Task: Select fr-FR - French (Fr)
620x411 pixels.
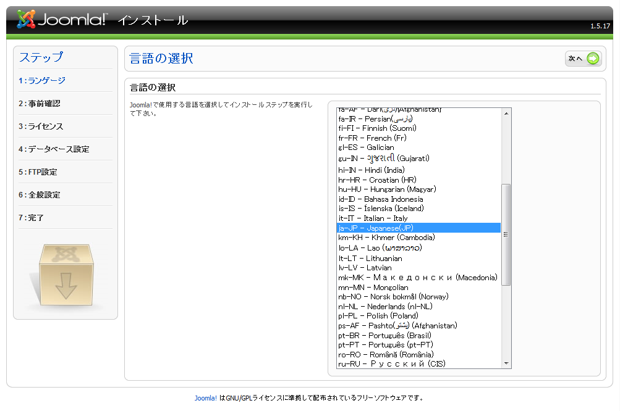Action: click(x=418, y=138)
